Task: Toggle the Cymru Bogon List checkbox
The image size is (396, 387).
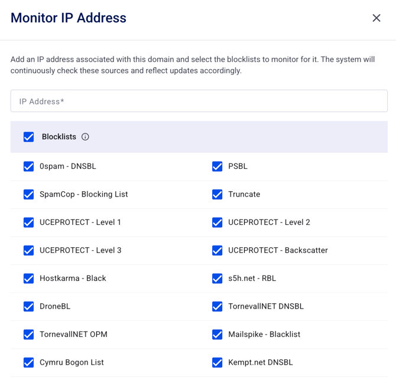Action: pos(29,362)
